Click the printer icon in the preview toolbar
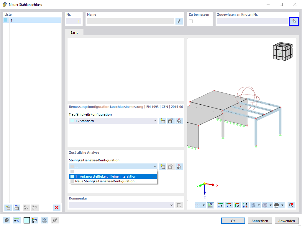The width and height of the screenshot is (302, 227). (277, 205)
